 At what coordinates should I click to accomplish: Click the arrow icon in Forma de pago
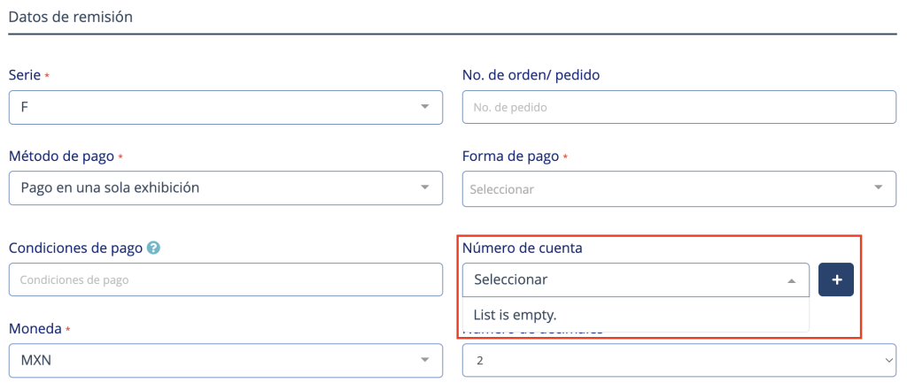tap(878, 187)
